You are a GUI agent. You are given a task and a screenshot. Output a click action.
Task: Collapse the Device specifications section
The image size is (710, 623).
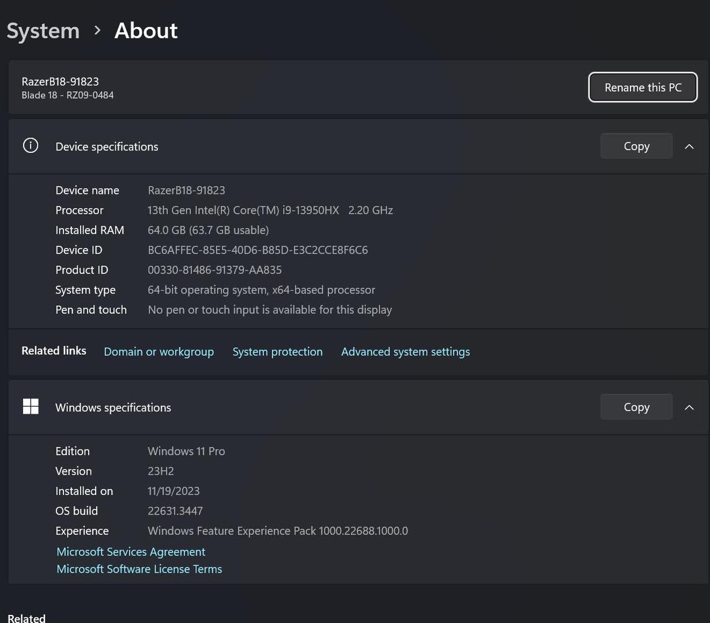point(689,146)
